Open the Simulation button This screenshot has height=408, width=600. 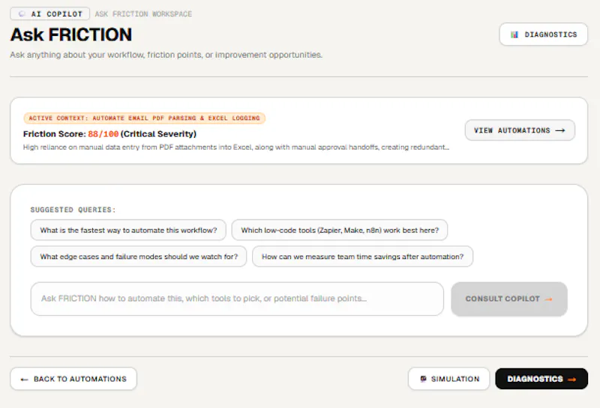point(448,379)
